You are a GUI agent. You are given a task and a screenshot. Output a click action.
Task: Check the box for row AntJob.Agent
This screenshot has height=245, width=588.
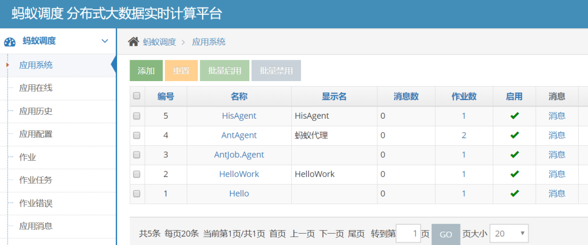(x=137, y=155)
